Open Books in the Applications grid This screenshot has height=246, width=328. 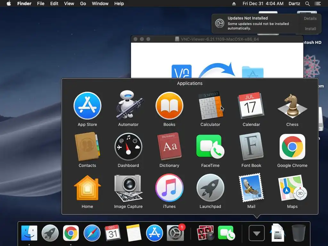(169, 106)
